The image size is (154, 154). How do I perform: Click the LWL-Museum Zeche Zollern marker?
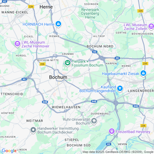click(x=151, y=26)
